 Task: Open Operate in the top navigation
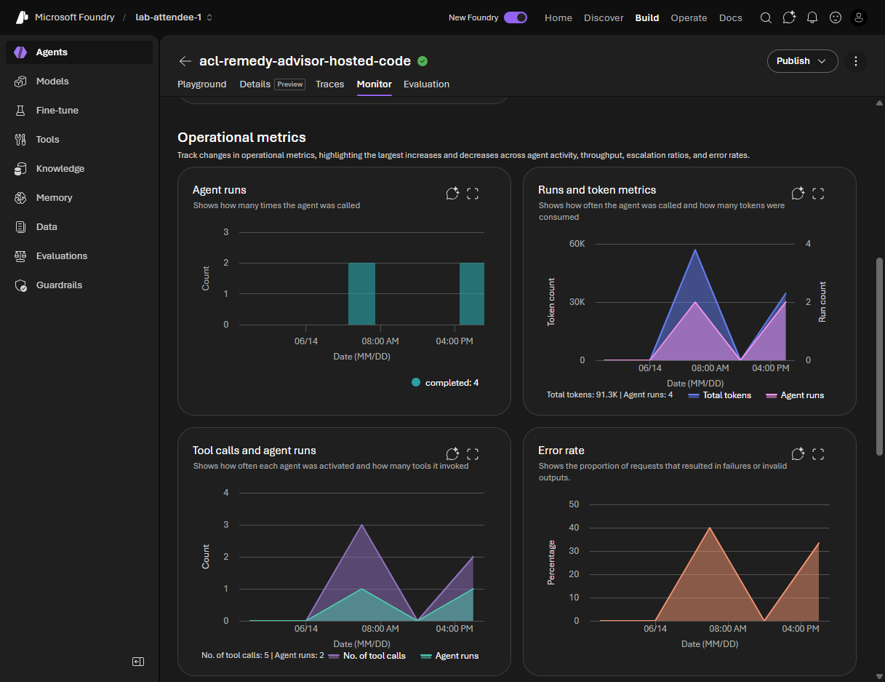click(x=689, y=17)
